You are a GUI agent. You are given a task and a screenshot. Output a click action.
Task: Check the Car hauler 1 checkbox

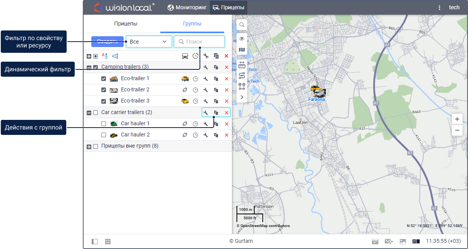(x=104, y=124)
